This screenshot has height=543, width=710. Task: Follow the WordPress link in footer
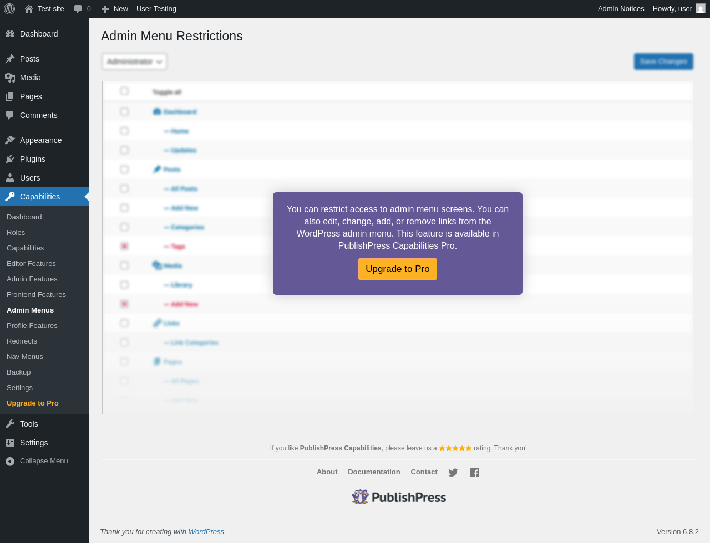coord(206,532)
